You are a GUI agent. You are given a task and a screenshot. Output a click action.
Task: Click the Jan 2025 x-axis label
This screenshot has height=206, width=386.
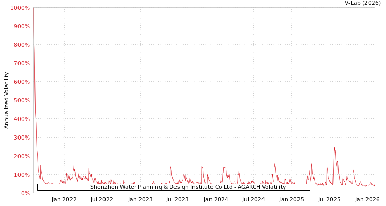tap(292, 199)
